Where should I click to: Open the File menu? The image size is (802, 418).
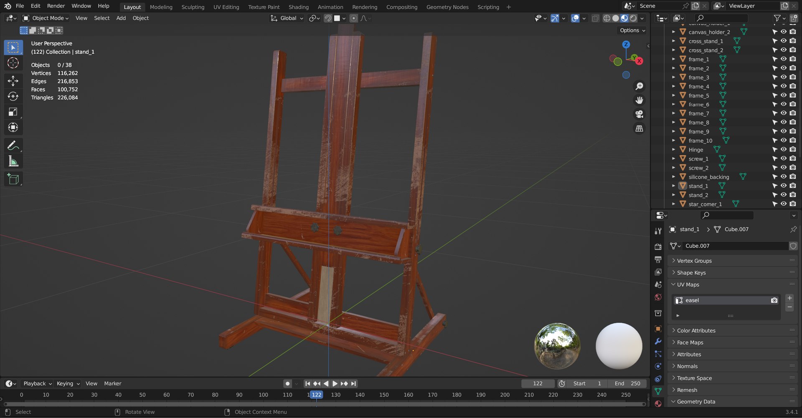pos(20,6)
